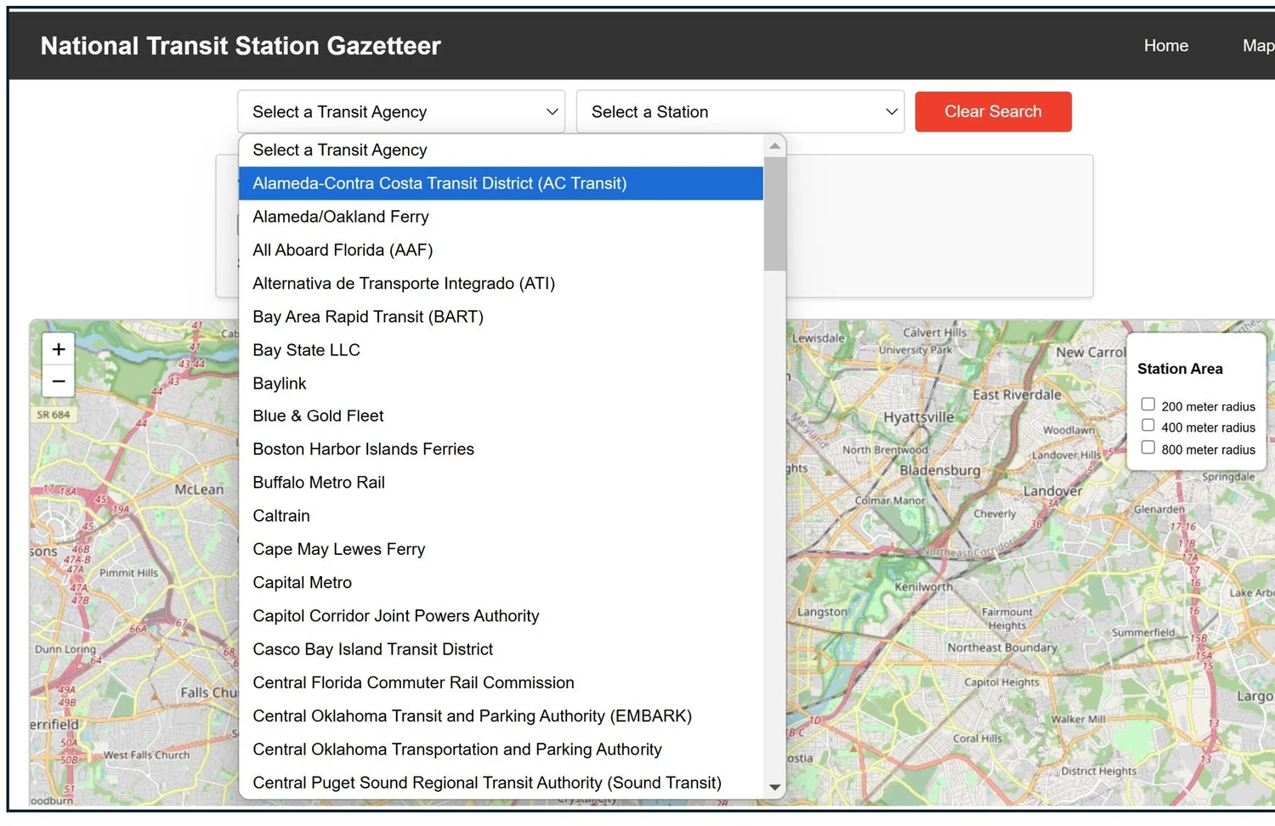Enable the 800 meter radius checkbox
Image resolution: width=1275 pixels, height=826 pixels.
click(x=1147, y=448)
